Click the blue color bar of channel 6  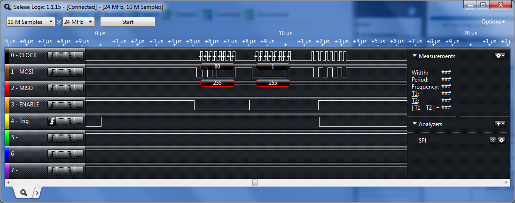coord(7,154)
